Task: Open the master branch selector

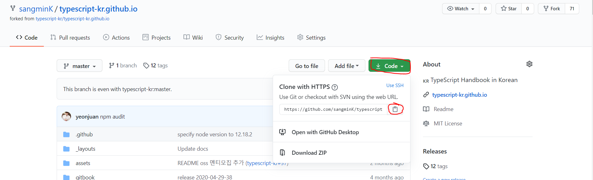Action: click(80, 66)
